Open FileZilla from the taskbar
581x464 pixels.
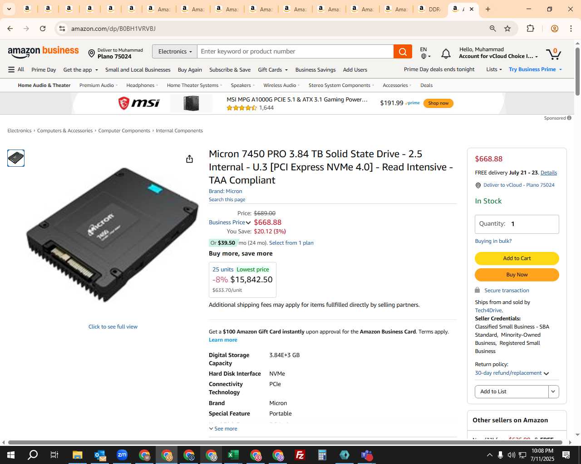[300, 455]
